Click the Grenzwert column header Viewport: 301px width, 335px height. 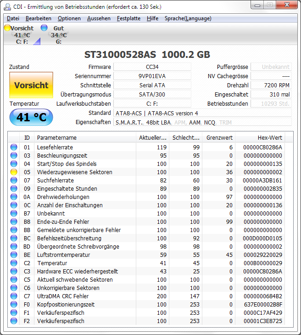[219, 137]
